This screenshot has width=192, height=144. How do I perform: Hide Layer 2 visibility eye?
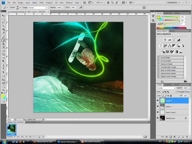pyautogui.click(x=158, y=100)
